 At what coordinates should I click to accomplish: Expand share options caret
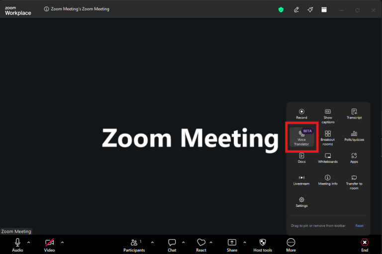tap(245, 242)
